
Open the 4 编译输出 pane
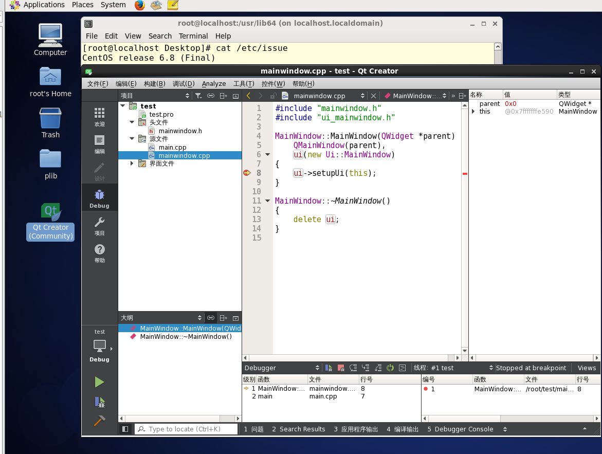point(403,429)
